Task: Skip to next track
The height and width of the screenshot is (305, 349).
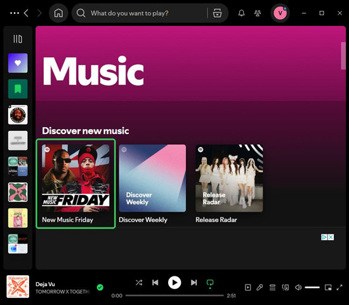Action: (194, 283)
